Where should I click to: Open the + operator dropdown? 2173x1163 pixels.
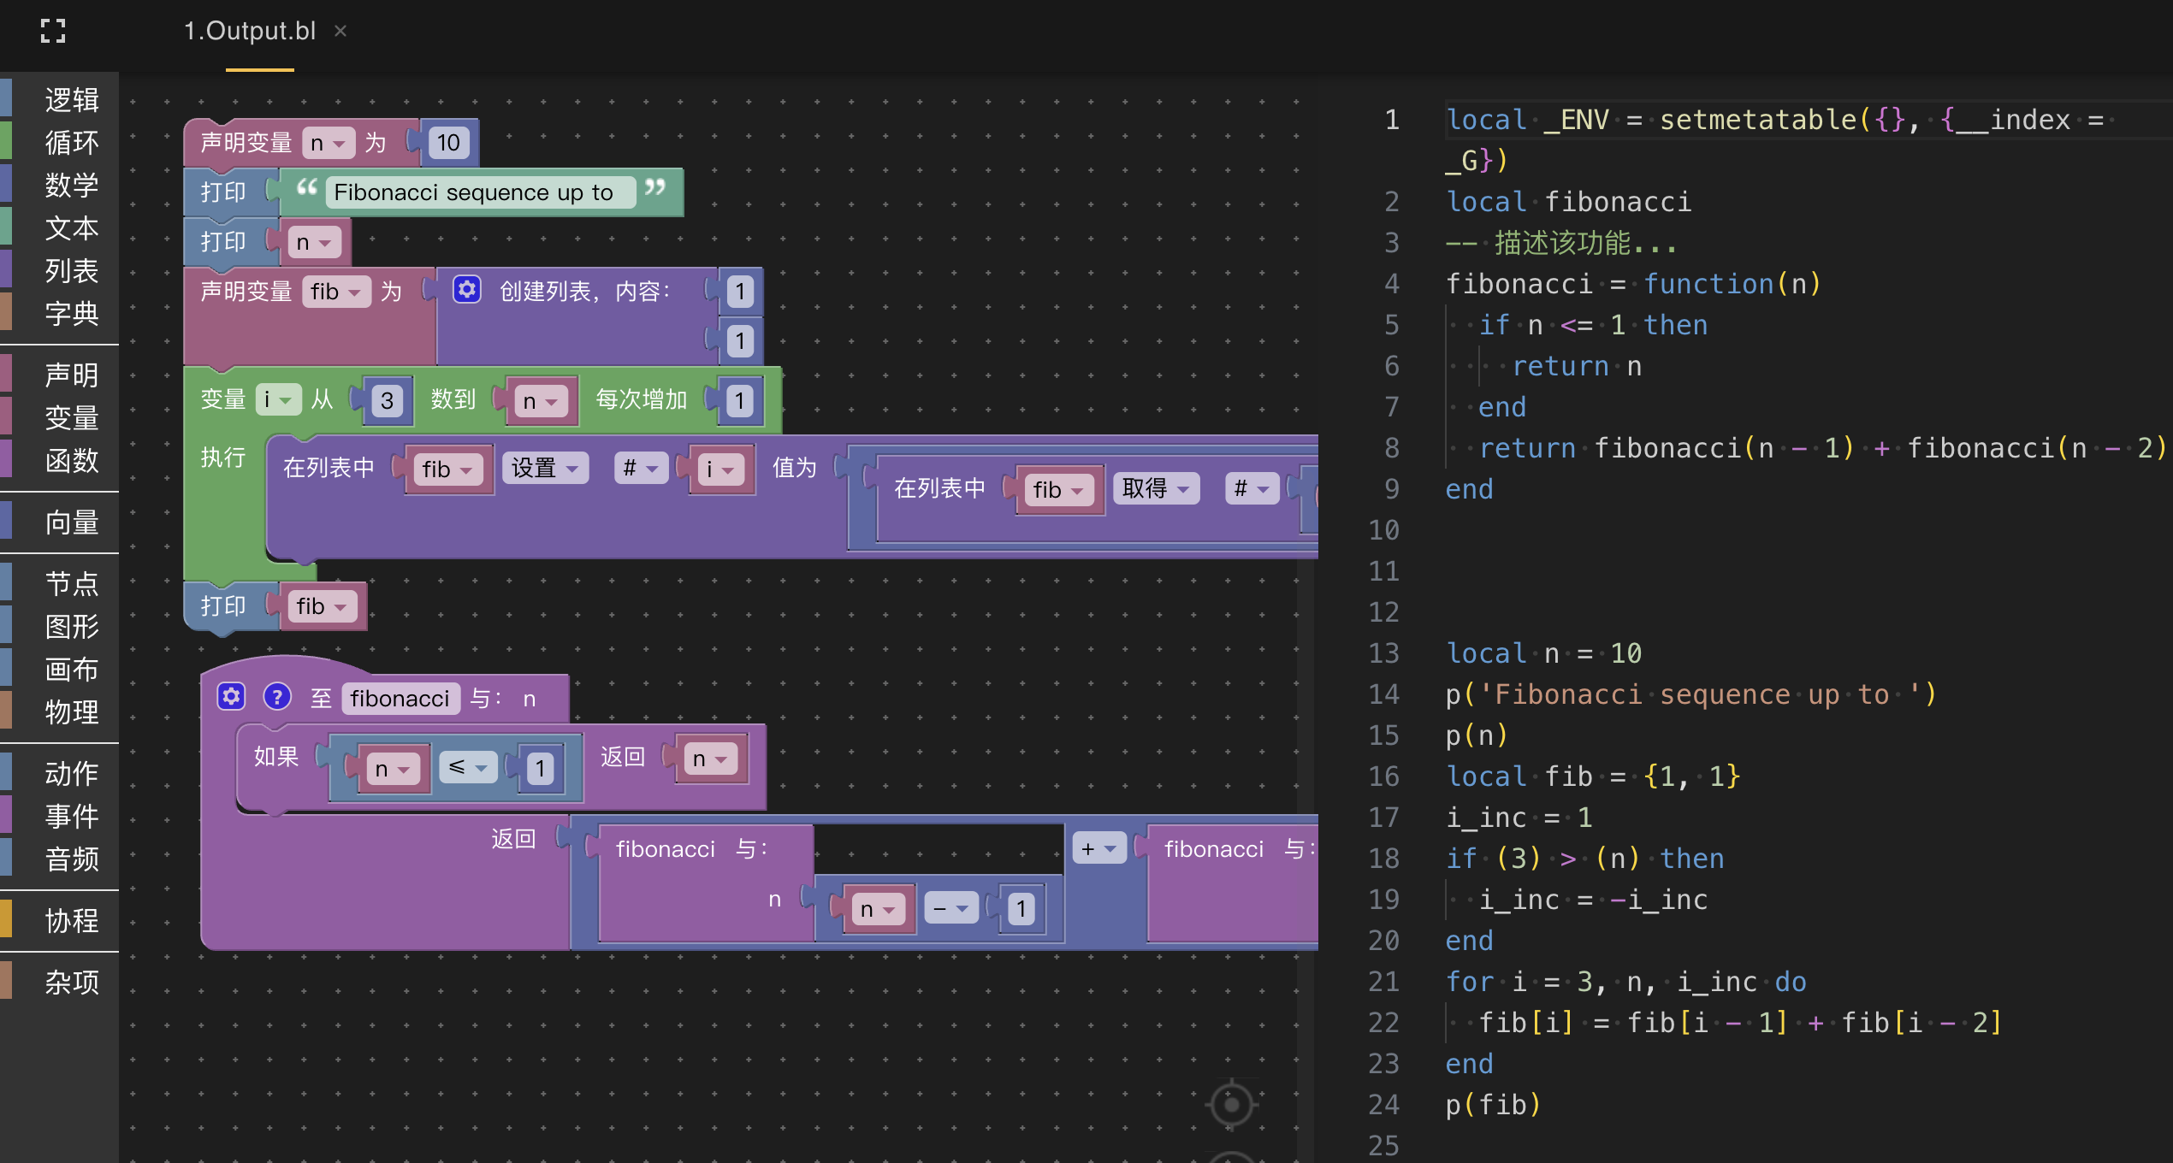click(1098, 848)
